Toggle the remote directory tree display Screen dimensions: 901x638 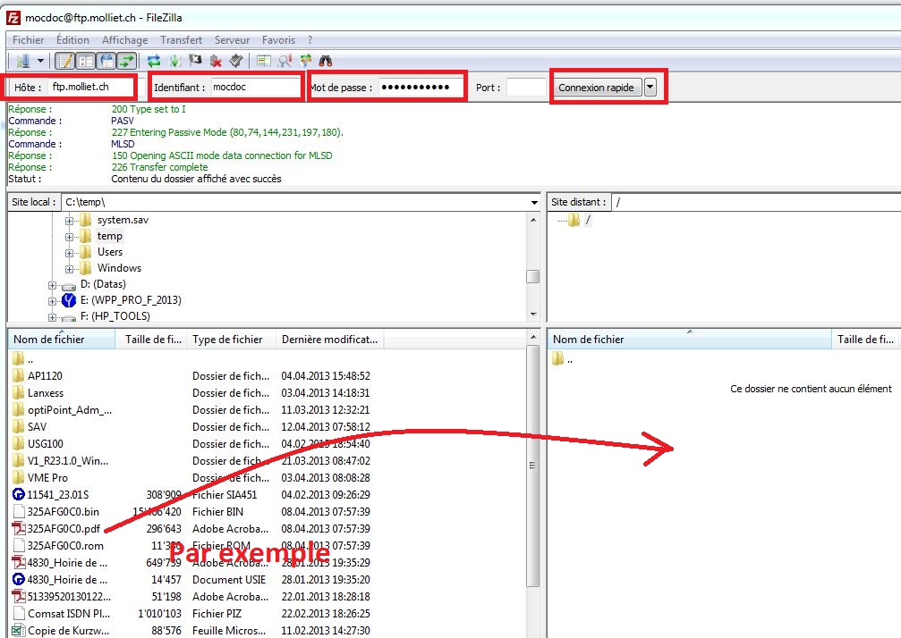click(106, 61)
